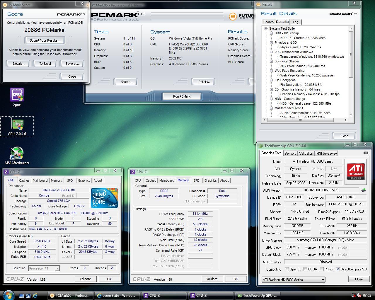Click the 03:05 taskbar clock
Viewport: 375px width, 300px height.
pos(367,296)
